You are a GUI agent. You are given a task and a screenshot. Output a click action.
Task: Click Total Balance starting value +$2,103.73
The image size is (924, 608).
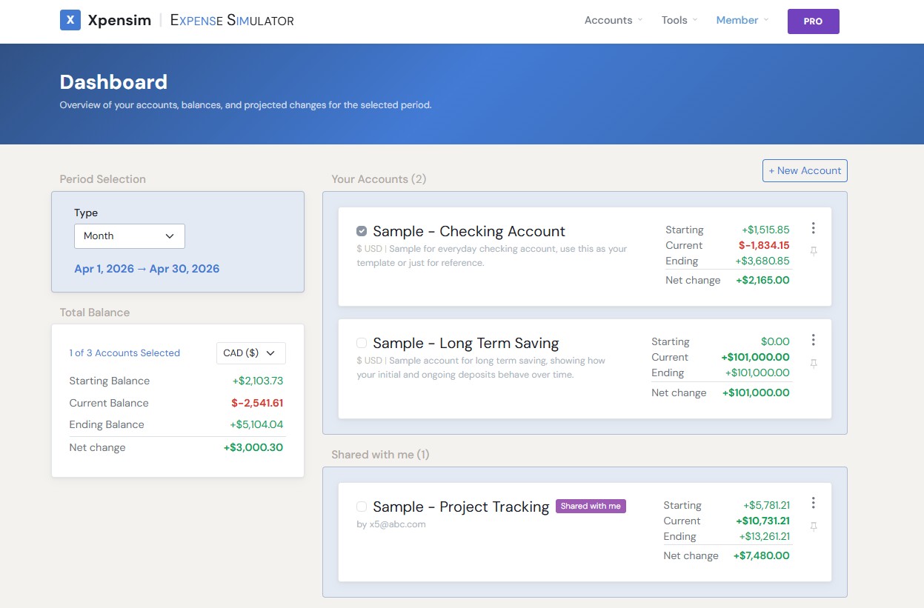[257, 381]
